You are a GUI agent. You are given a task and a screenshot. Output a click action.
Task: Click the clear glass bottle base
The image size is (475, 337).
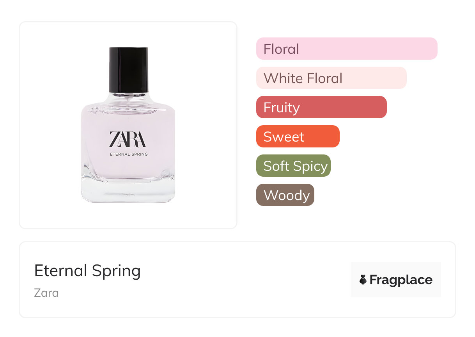pyautogui.click(x=128, y=191)
